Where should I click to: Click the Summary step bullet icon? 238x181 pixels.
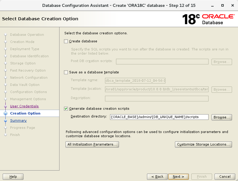tap(6, 120)
